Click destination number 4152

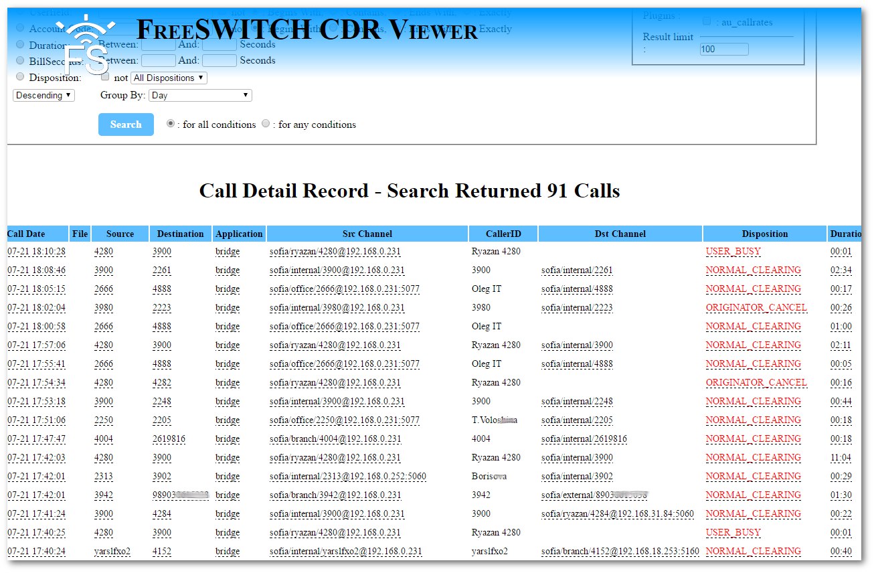(162, 552)
